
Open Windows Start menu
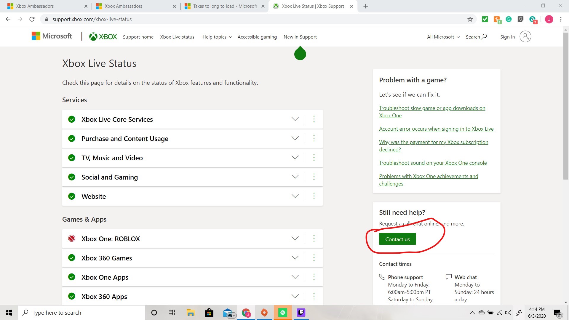point(9,313)
